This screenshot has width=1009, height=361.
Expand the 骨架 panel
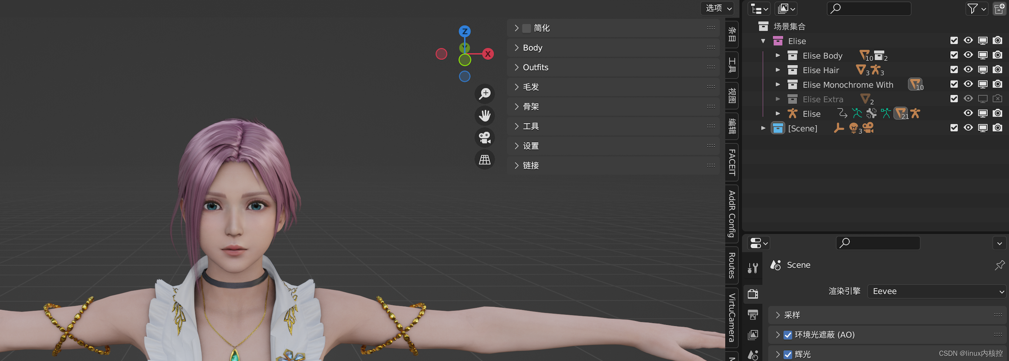click(x=613, y=107)
